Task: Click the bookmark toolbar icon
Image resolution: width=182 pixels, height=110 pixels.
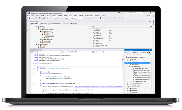Action: pyautogui.click(x=101, y=18)
